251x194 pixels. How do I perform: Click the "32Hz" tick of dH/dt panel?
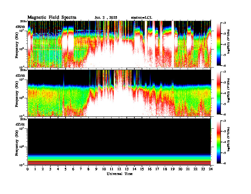[23, 21]
